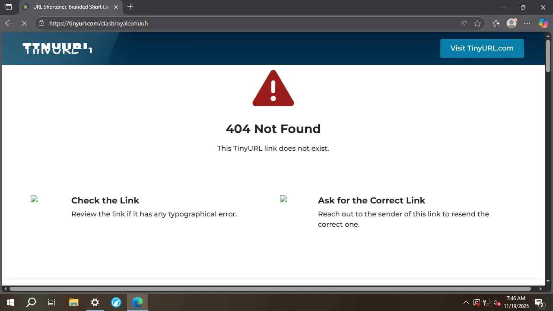Open Settings and more ellipsis menu
The height and width of the screenshot is (311, 553).
pos(527,23)
